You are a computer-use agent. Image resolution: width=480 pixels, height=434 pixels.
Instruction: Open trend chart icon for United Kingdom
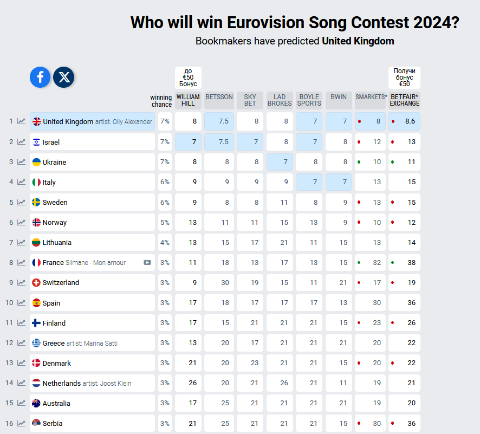tap(22, 121)
